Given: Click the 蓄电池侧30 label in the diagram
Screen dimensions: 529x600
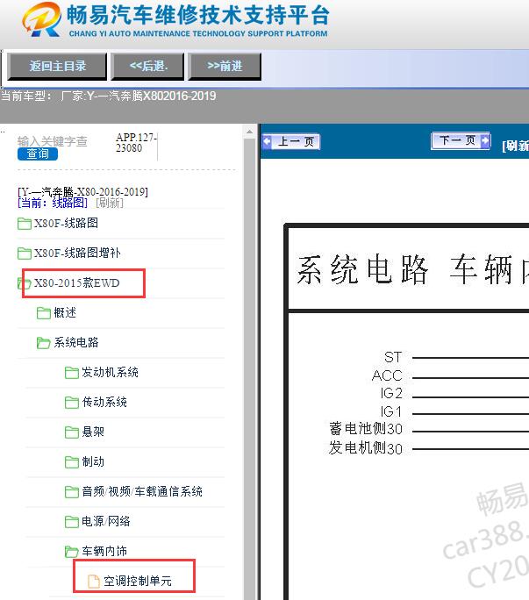Looking at the screenshot, I should (366, 429).
